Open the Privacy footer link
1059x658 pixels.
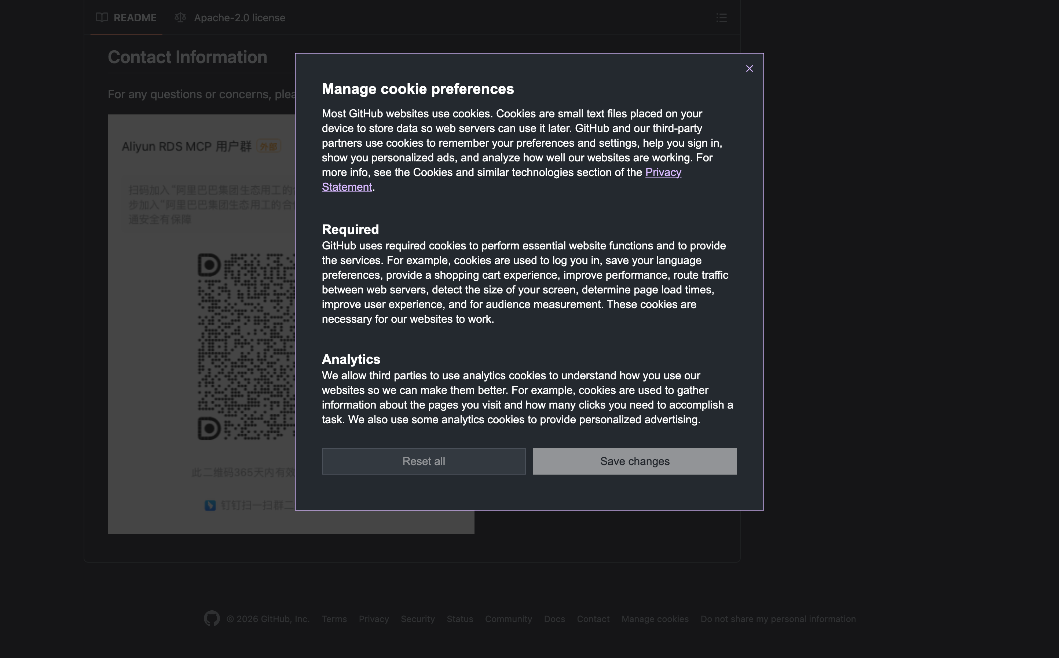374,619
